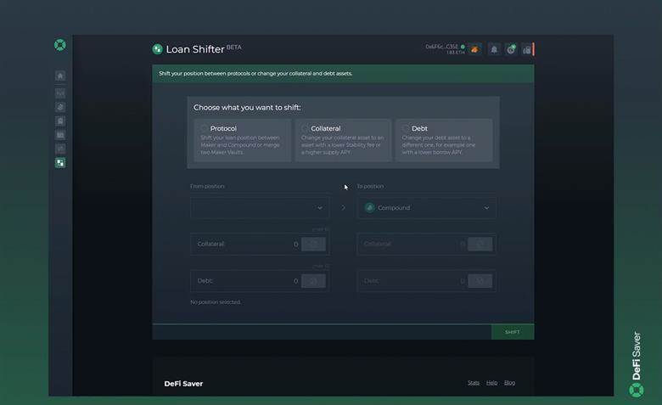This screenshot has height=405, width=662.
Task: Open the To position Compound dropdown
Action: 426,208
